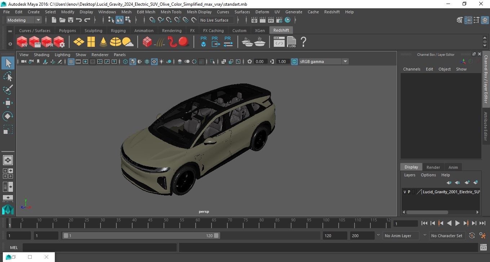Open the No Anim Layer dropdown arrow
The image size is (490, 262).
(x=378, y=236)
